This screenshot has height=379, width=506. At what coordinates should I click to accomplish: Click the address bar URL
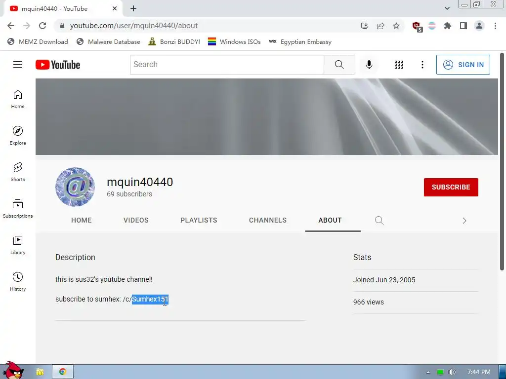pos(133,26)
